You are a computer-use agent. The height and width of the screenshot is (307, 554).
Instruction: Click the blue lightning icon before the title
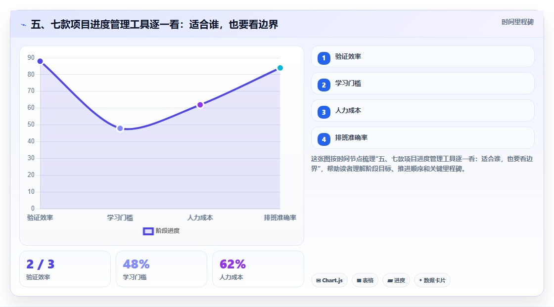pyautogui.click(x=24, y=25)
